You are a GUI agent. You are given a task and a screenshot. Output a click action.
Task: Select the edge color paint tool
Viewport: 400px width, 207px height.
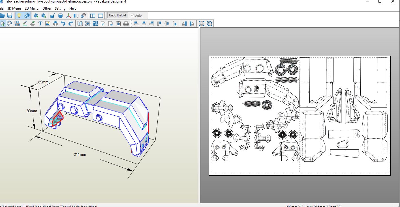[x=33, y=23]
